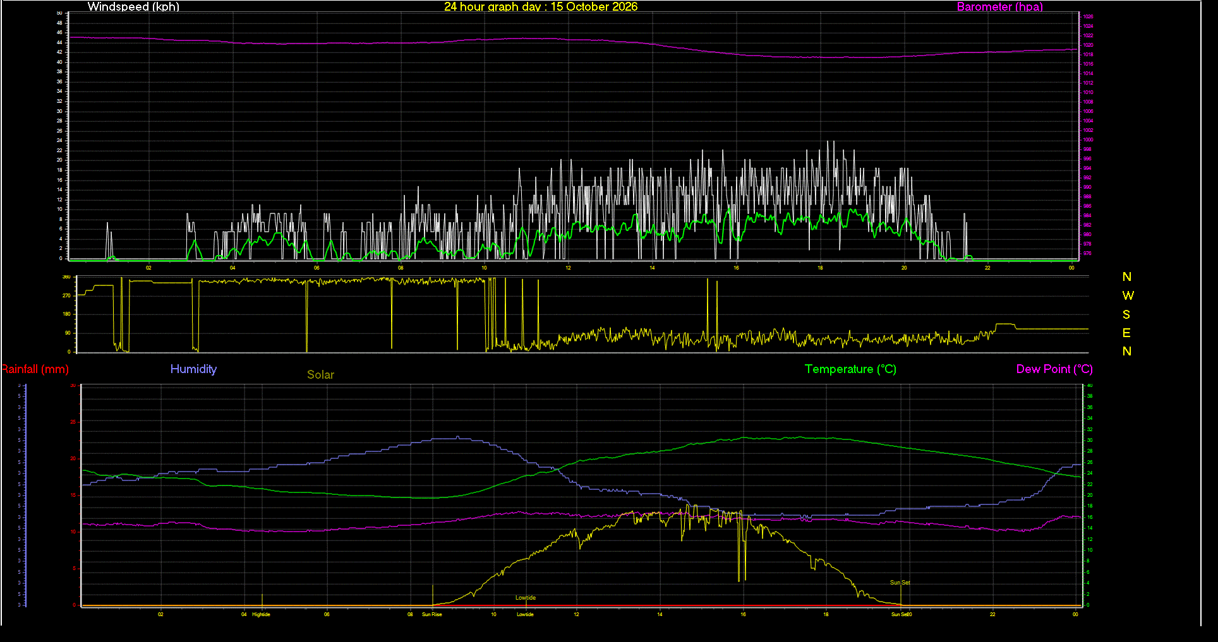Click the 'Sun Rise' marker on the bottom axis
1218x642 pixels.
[x=432, y=614]
